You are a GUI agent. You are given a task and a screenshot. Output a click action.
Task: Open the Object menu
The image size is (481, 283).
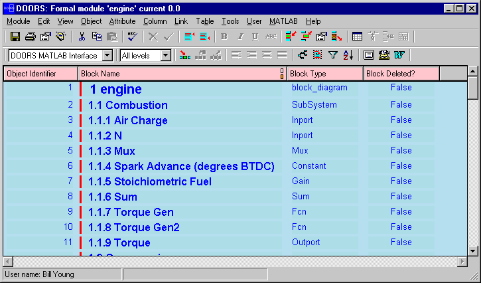[x=91, y=21]
